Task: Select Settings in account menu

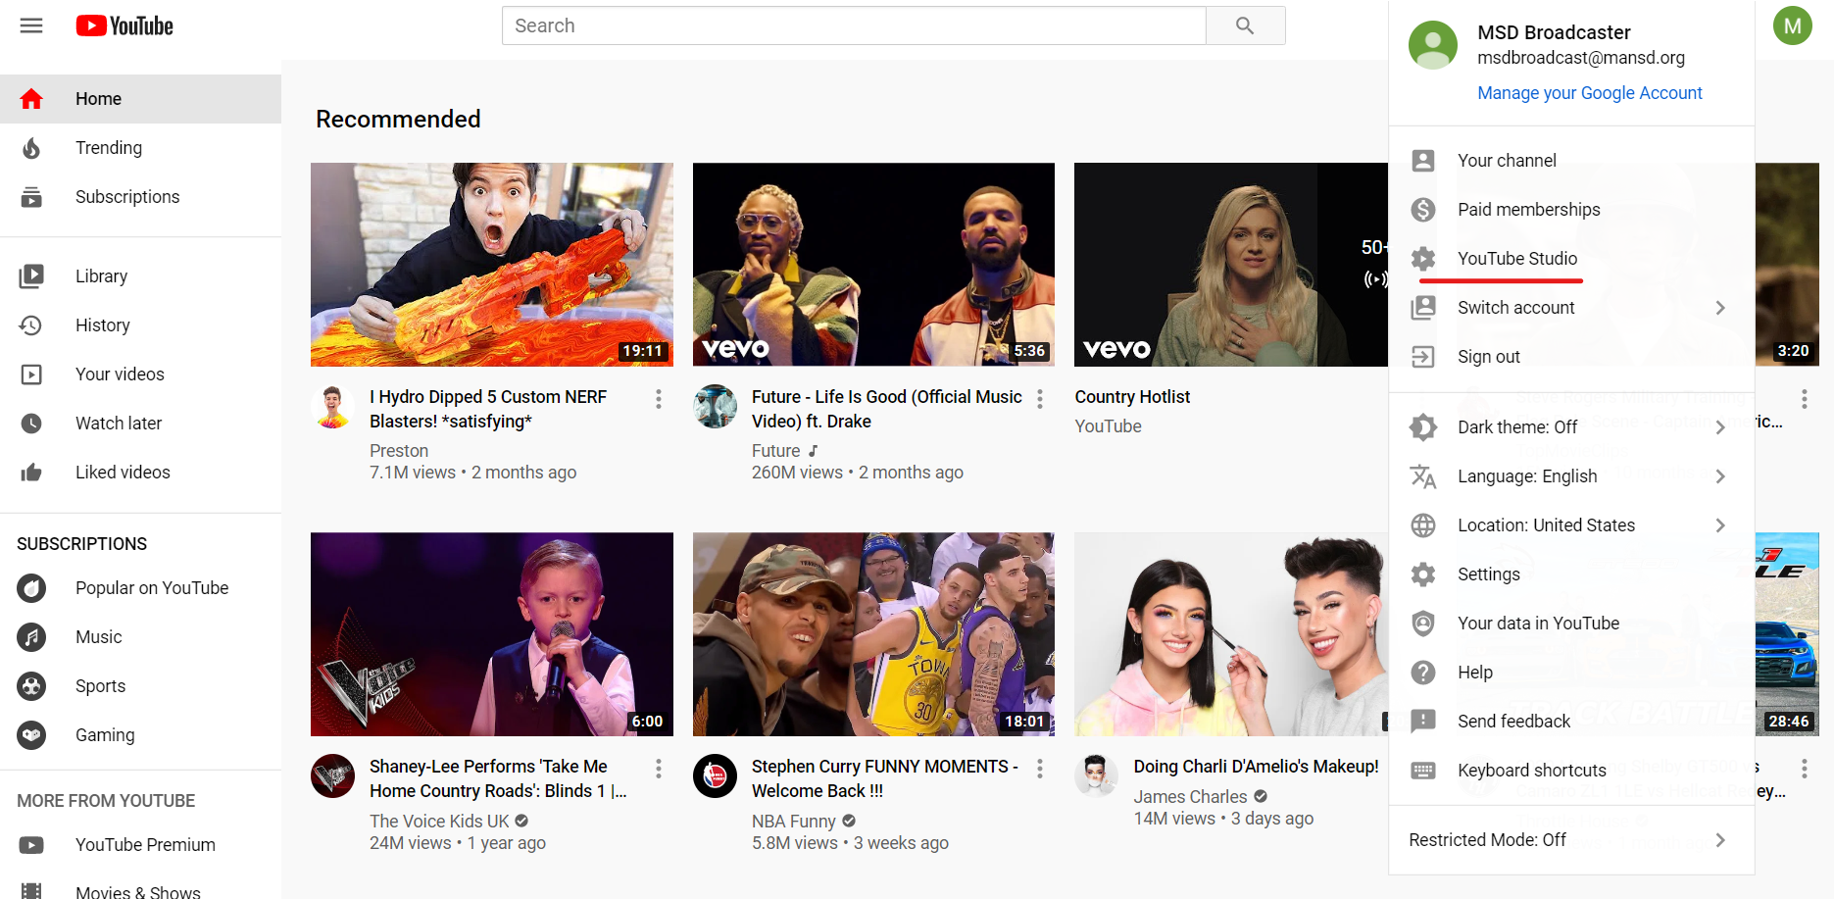Action: tap(1571, 574)
